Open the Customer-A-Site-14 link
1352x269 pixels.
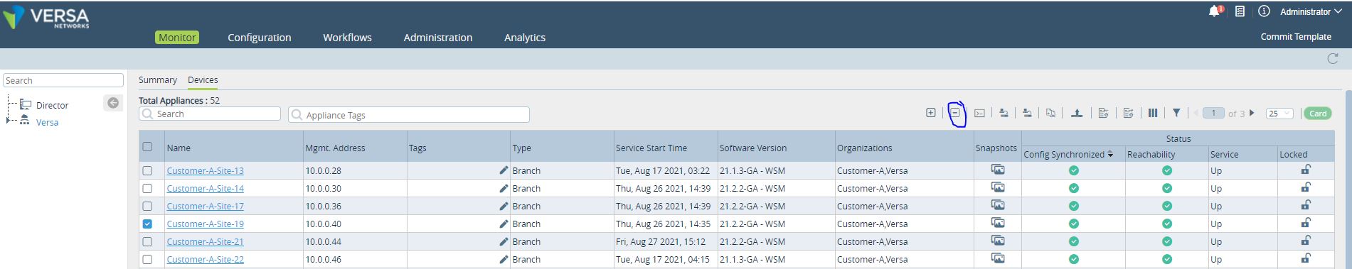pyautogui.click(x=206, y=188)
